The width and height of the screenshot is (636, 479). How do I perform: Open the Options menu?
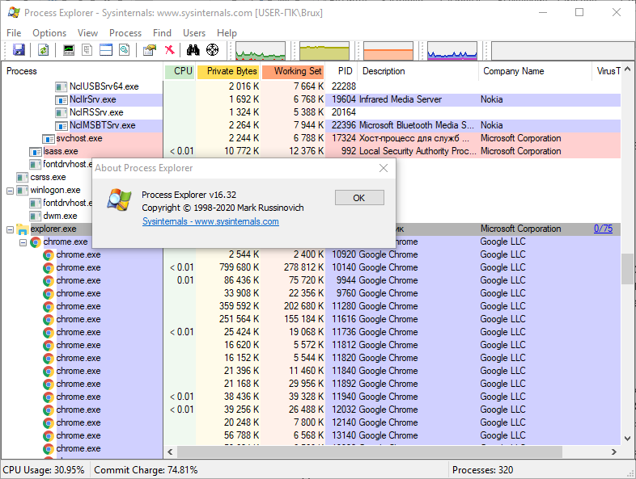pyautogui.click(x=49, y=33)
